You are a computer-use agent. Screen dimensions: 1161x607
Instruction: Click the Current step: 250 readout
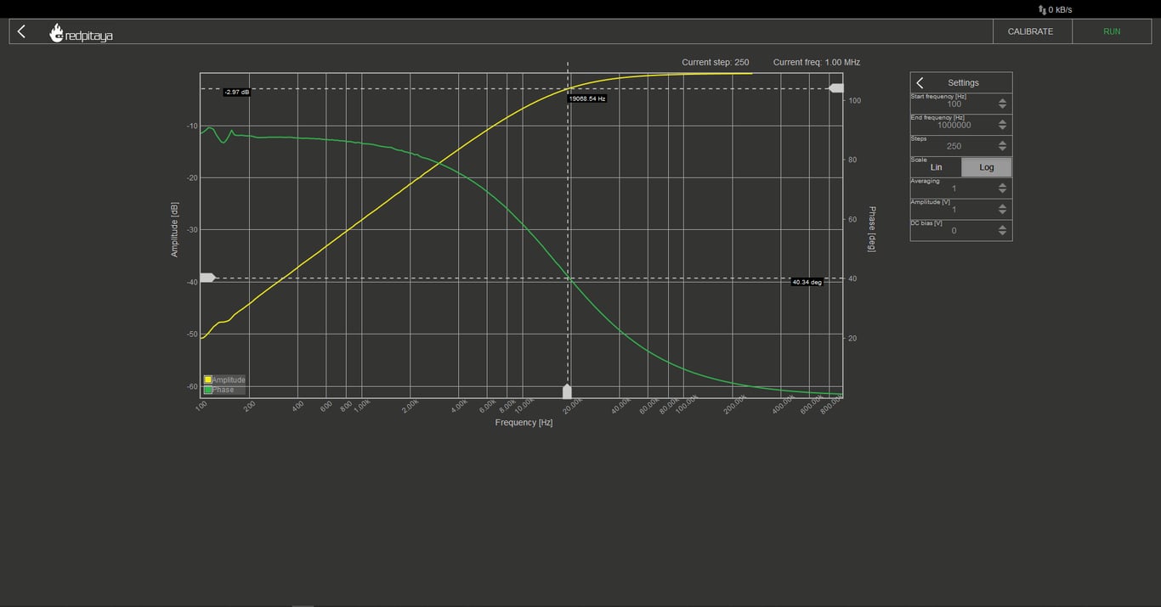click(716, 62)
